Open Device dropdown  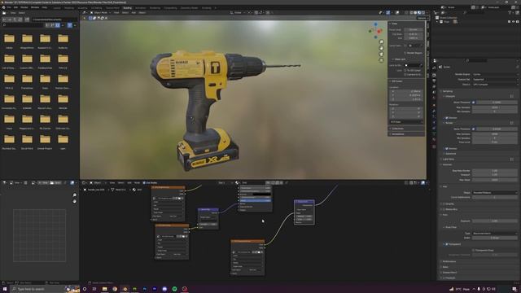tap(495, 85)
